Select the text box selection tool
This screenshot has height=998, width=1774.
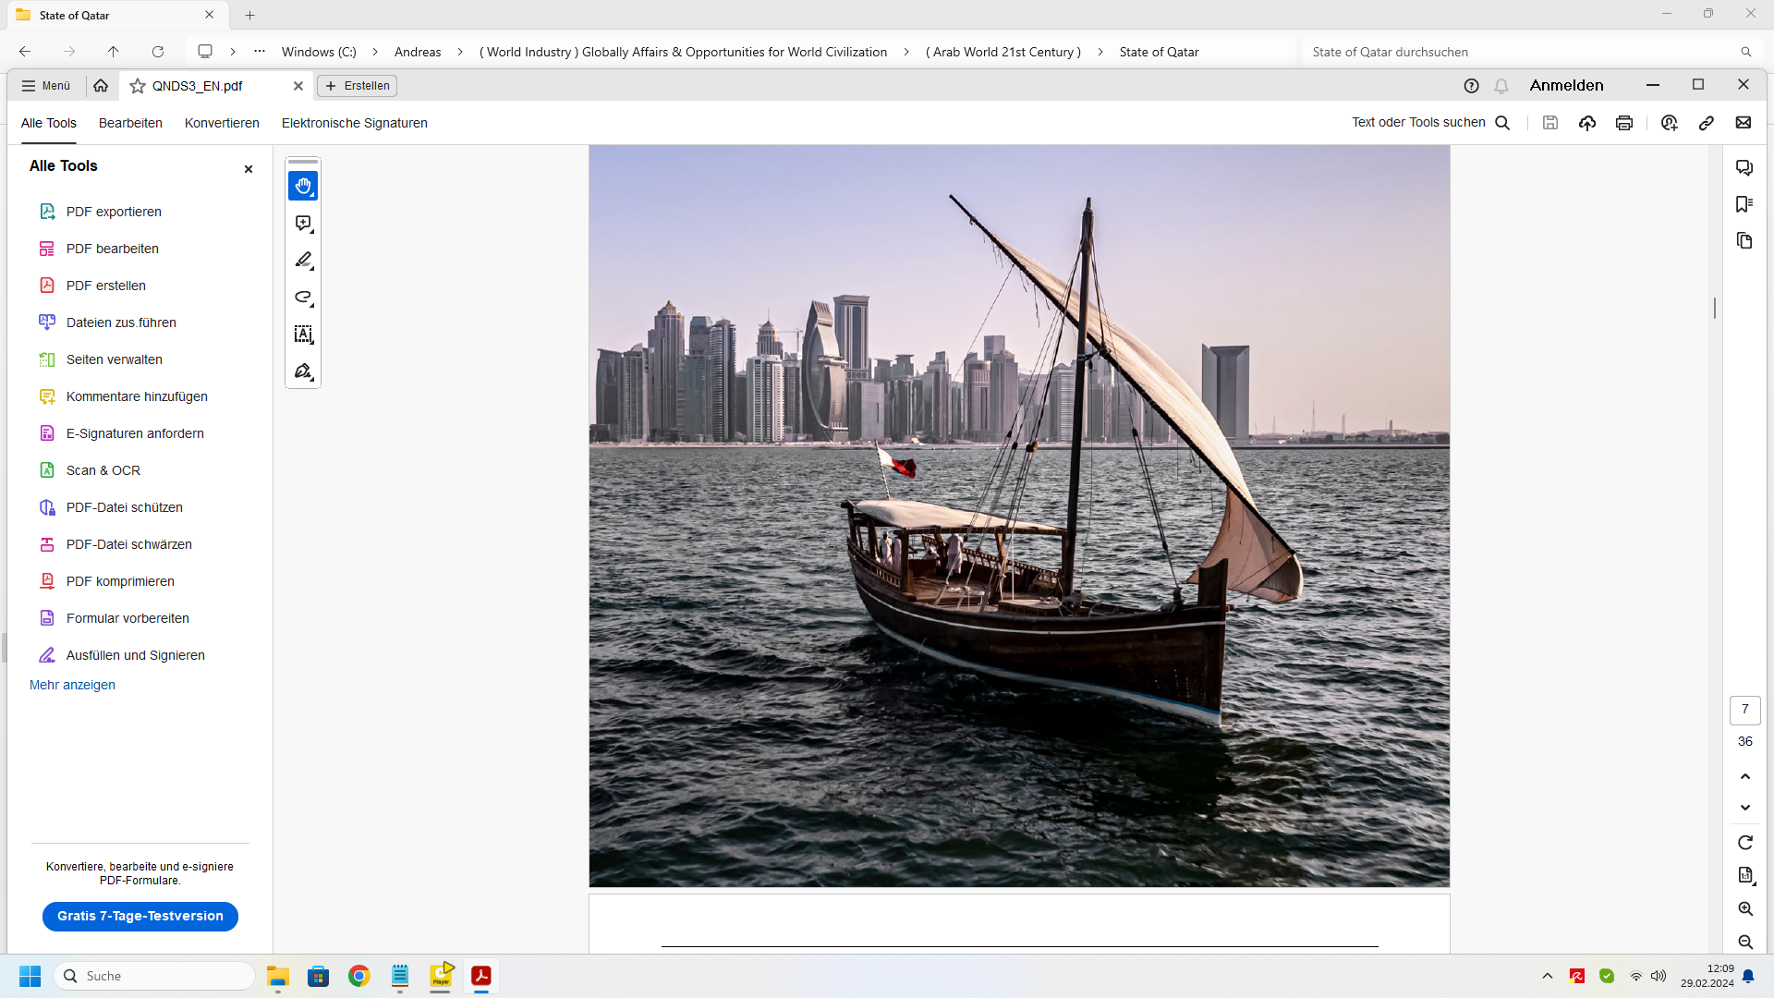[303, 335]
